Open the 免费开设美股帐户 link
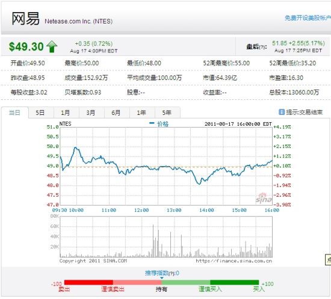The height and width of the screenshot is (299, 331). point(308,18)
